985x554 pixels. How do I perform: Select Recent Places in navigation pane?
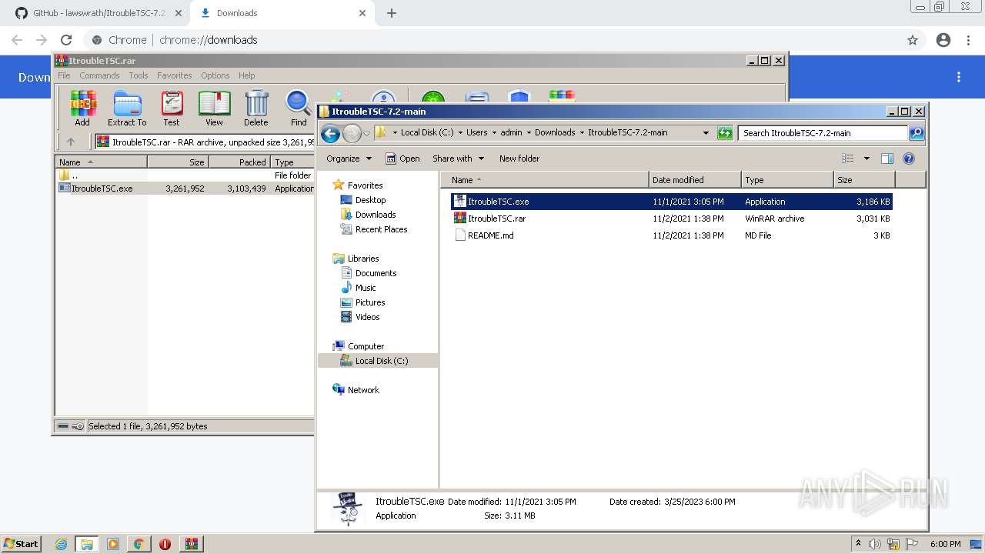coord(381,229)
